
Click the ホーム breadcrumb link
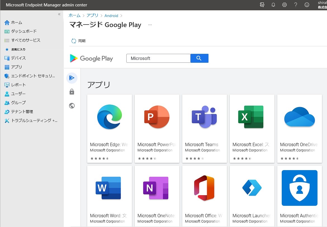74,16
